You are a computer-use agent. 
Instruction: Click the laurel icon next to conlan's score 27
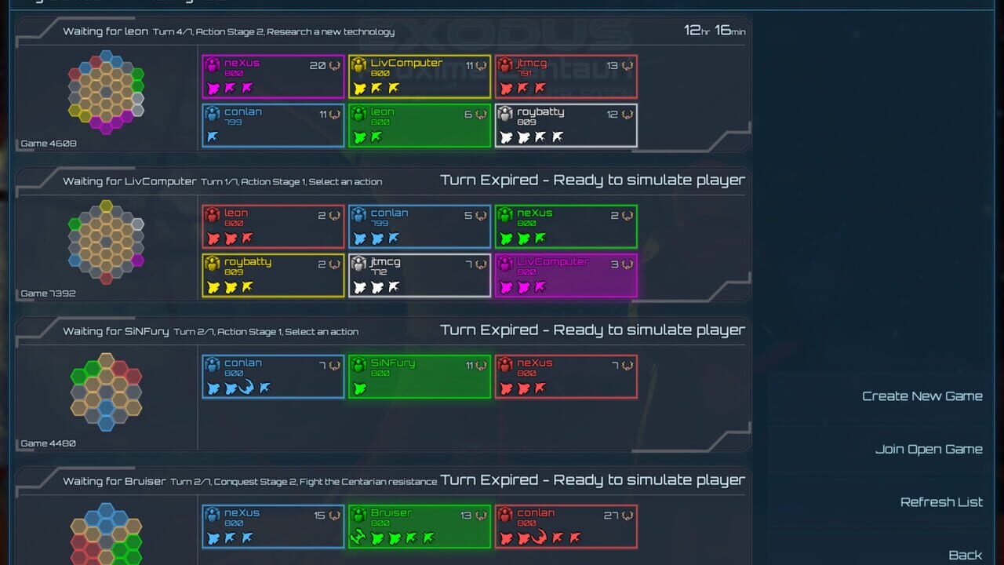[x=627, y=516]
